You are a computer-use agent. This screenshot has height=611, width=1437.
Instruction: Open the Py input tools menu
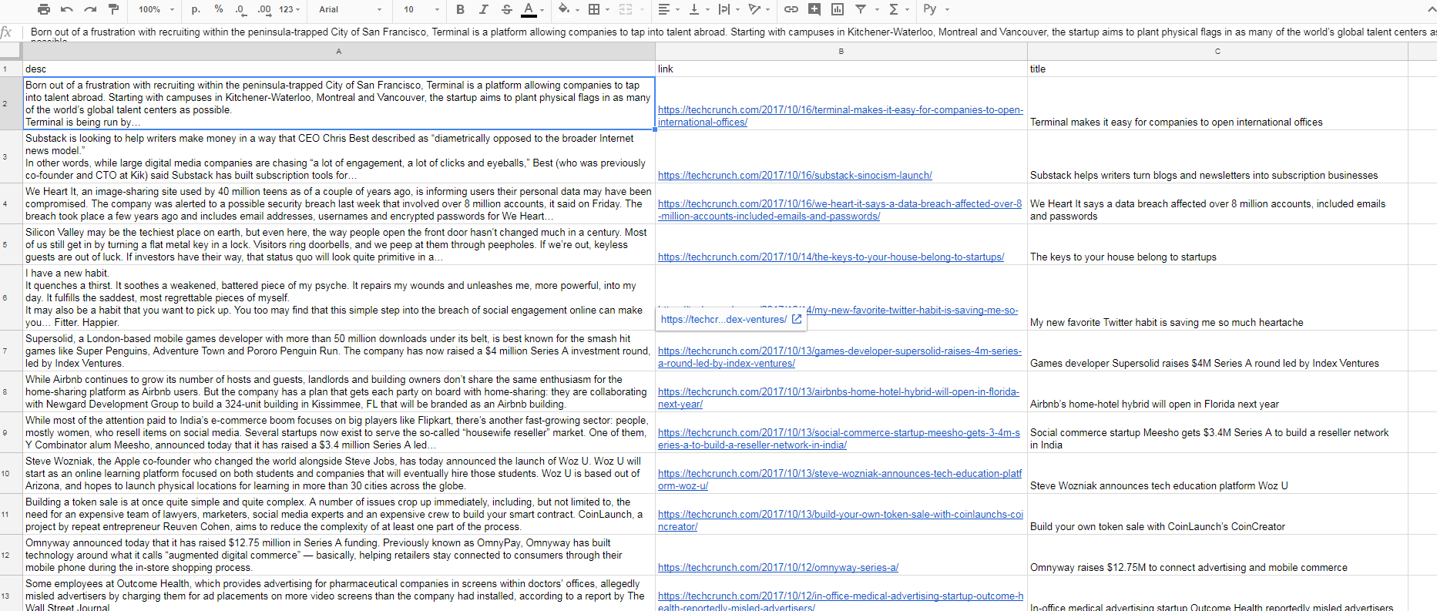pyautogui.click(x=930, y=9)
